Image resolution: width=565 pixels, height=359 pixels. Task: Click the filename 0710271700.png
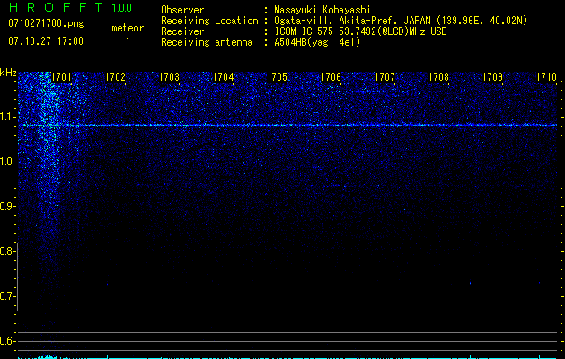tap(46, 23)
